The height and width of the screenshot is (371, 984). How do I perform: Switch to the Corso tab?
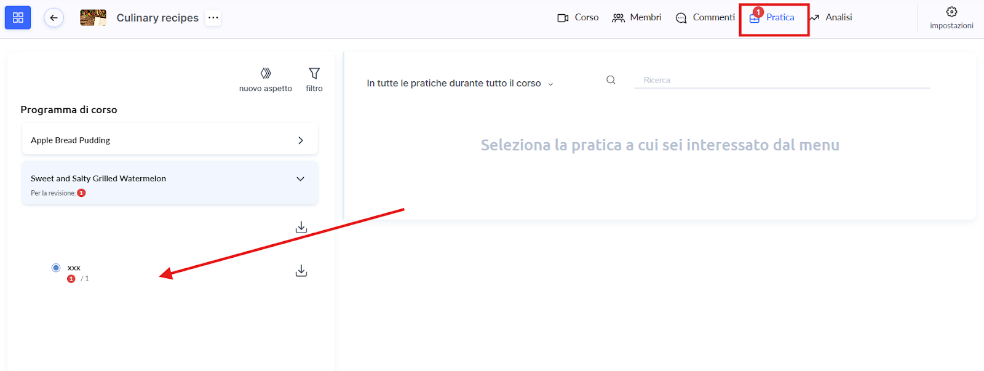click(578, 18)
